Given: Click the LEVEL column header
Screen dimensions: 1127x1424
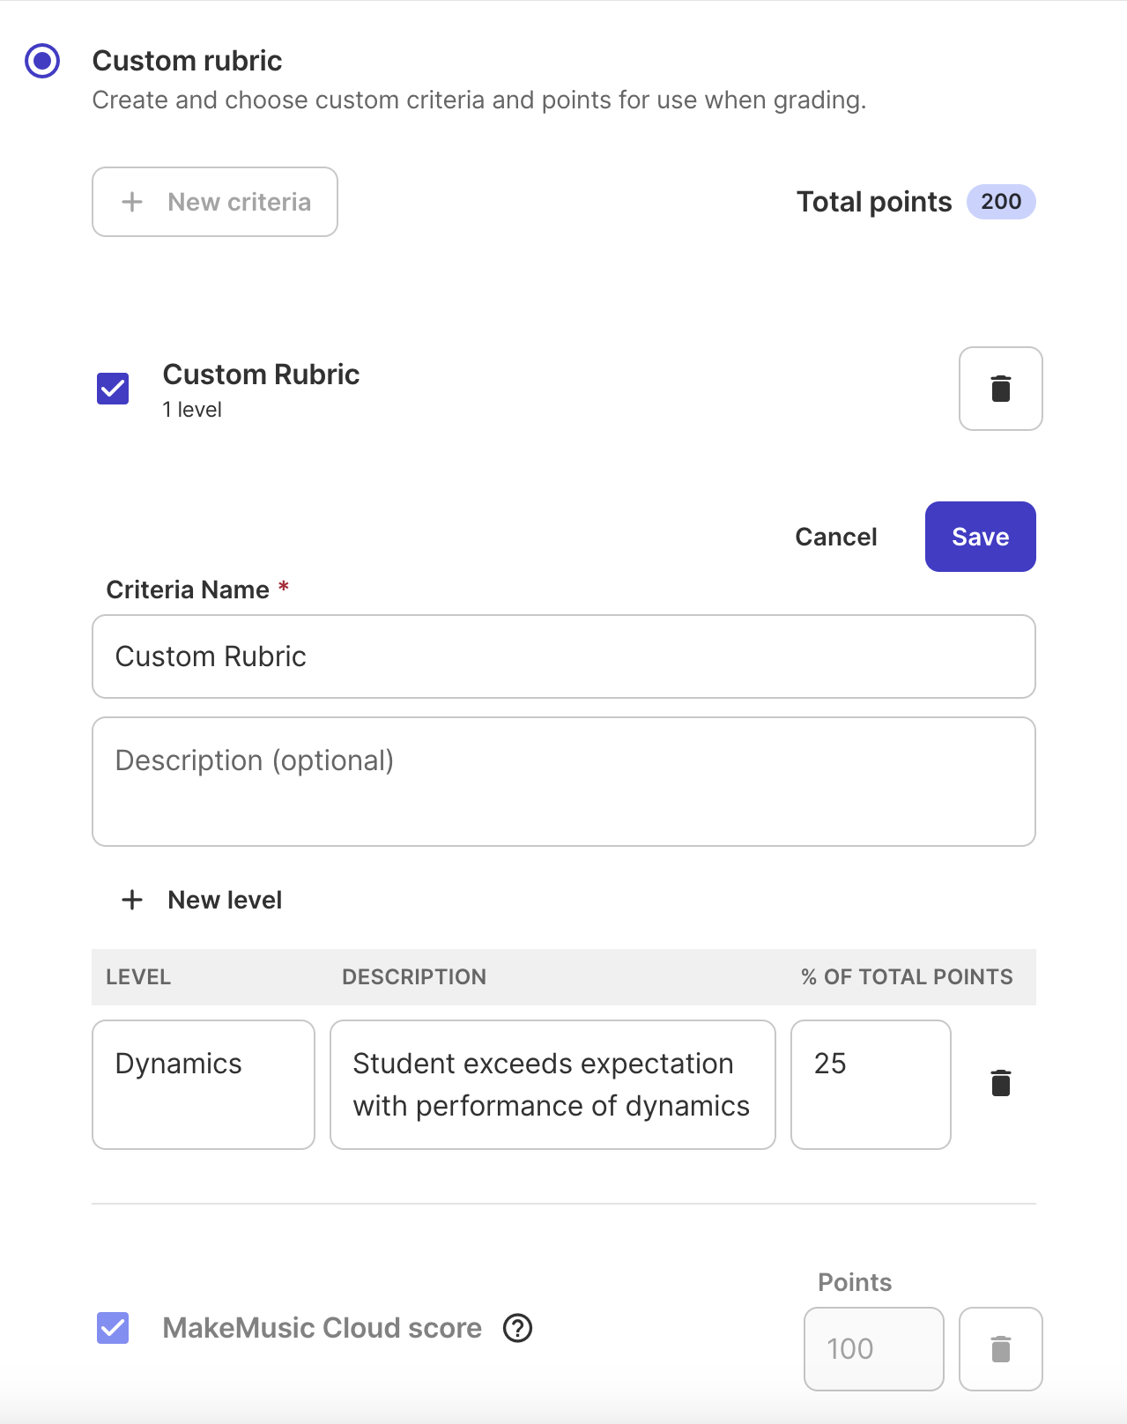Looking at the screenshot, I should (137, 976).
